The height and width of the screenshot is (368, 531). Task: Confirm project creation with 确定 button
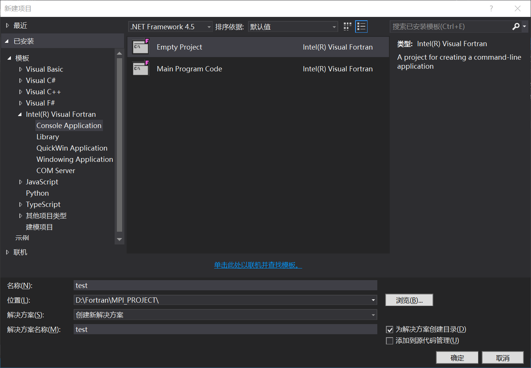point(457,357)
